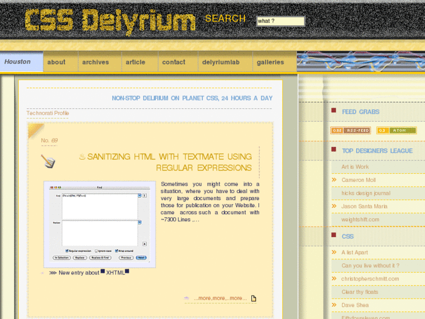Viewport: 425px width, 319px height.
Task: Visit christopherschmitt.com link
Action: point(370,279)
